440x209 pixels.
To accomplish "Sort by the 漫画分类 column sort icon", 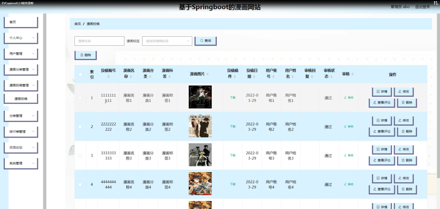I will pyautogui.click(x=150, y=77).
